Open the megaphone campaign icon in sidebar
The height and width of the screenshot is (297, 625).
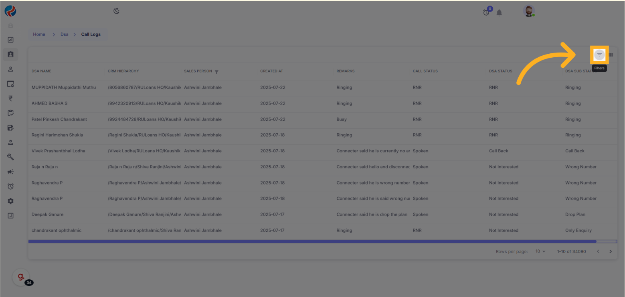[x=11, y=172]
